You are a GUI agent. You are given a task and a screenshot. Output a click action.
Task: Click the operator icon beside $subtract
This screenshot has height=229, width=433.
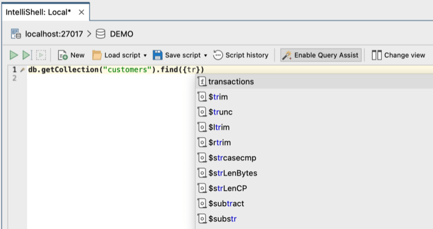(x=202, y=203)
